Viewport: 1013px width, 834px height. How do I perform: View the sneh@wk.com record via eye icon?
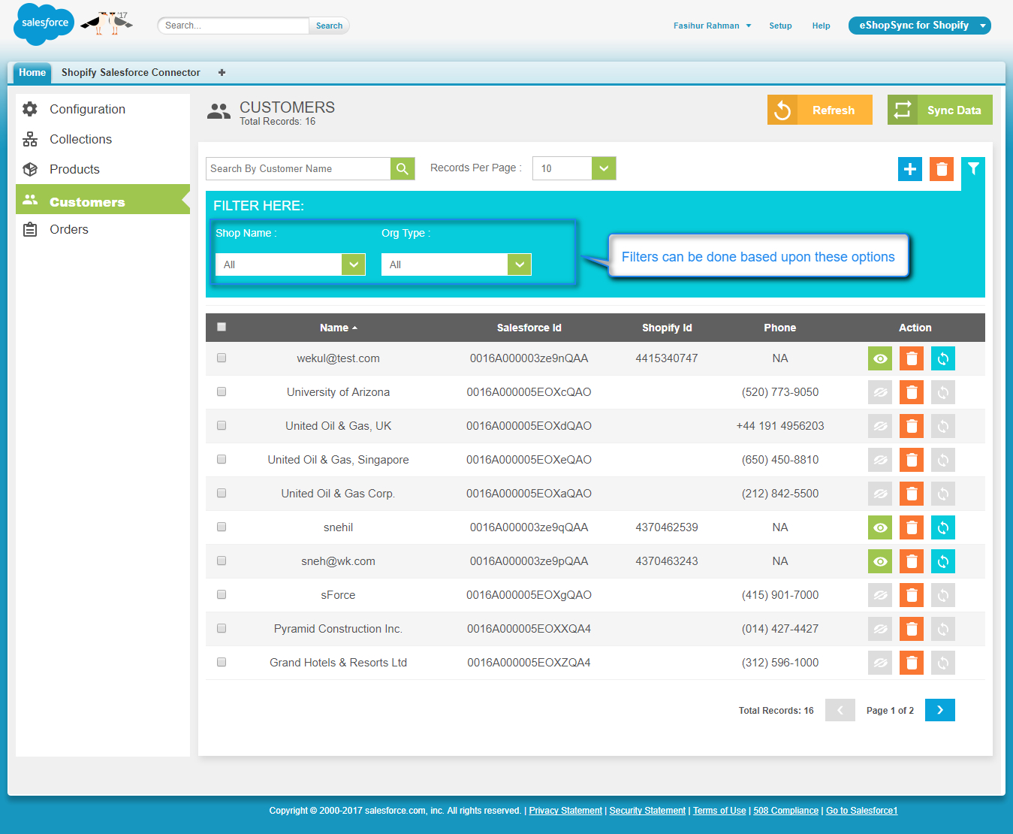[880, 561]
